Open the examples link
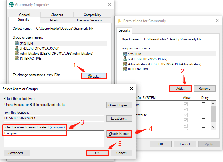Viewport: 223px width, 162px height. click(x=57, y=127)
